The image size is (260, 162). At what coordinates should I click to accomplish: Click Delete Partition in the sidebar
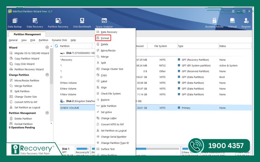click(x=21, y=119)
